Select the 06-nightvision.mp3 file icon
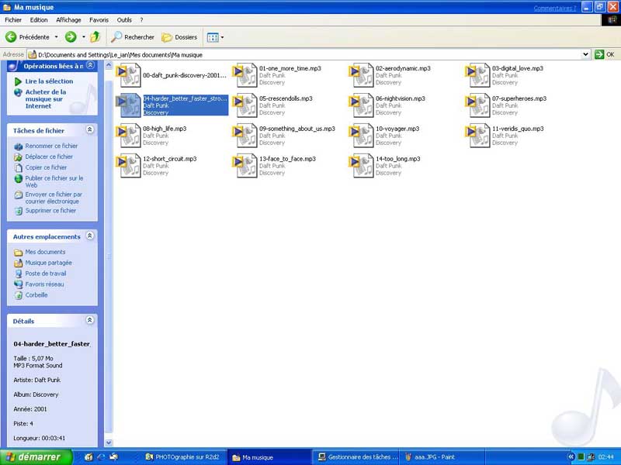The width and height of the screenshot is (621, 465). 362,105
